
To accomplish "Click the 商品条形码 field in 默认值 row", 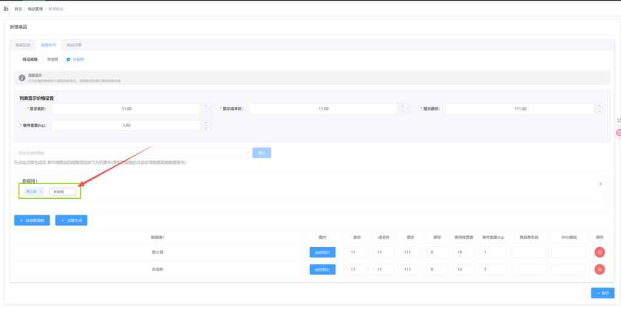I will point(529,252).
